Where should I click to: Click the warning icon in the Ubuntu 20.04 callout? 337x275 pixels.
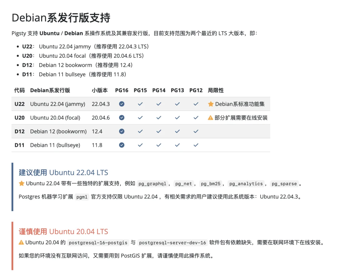click(21, 243)
